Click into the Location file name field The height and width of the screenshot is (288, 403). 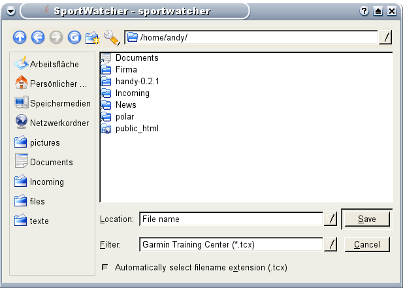231,219
